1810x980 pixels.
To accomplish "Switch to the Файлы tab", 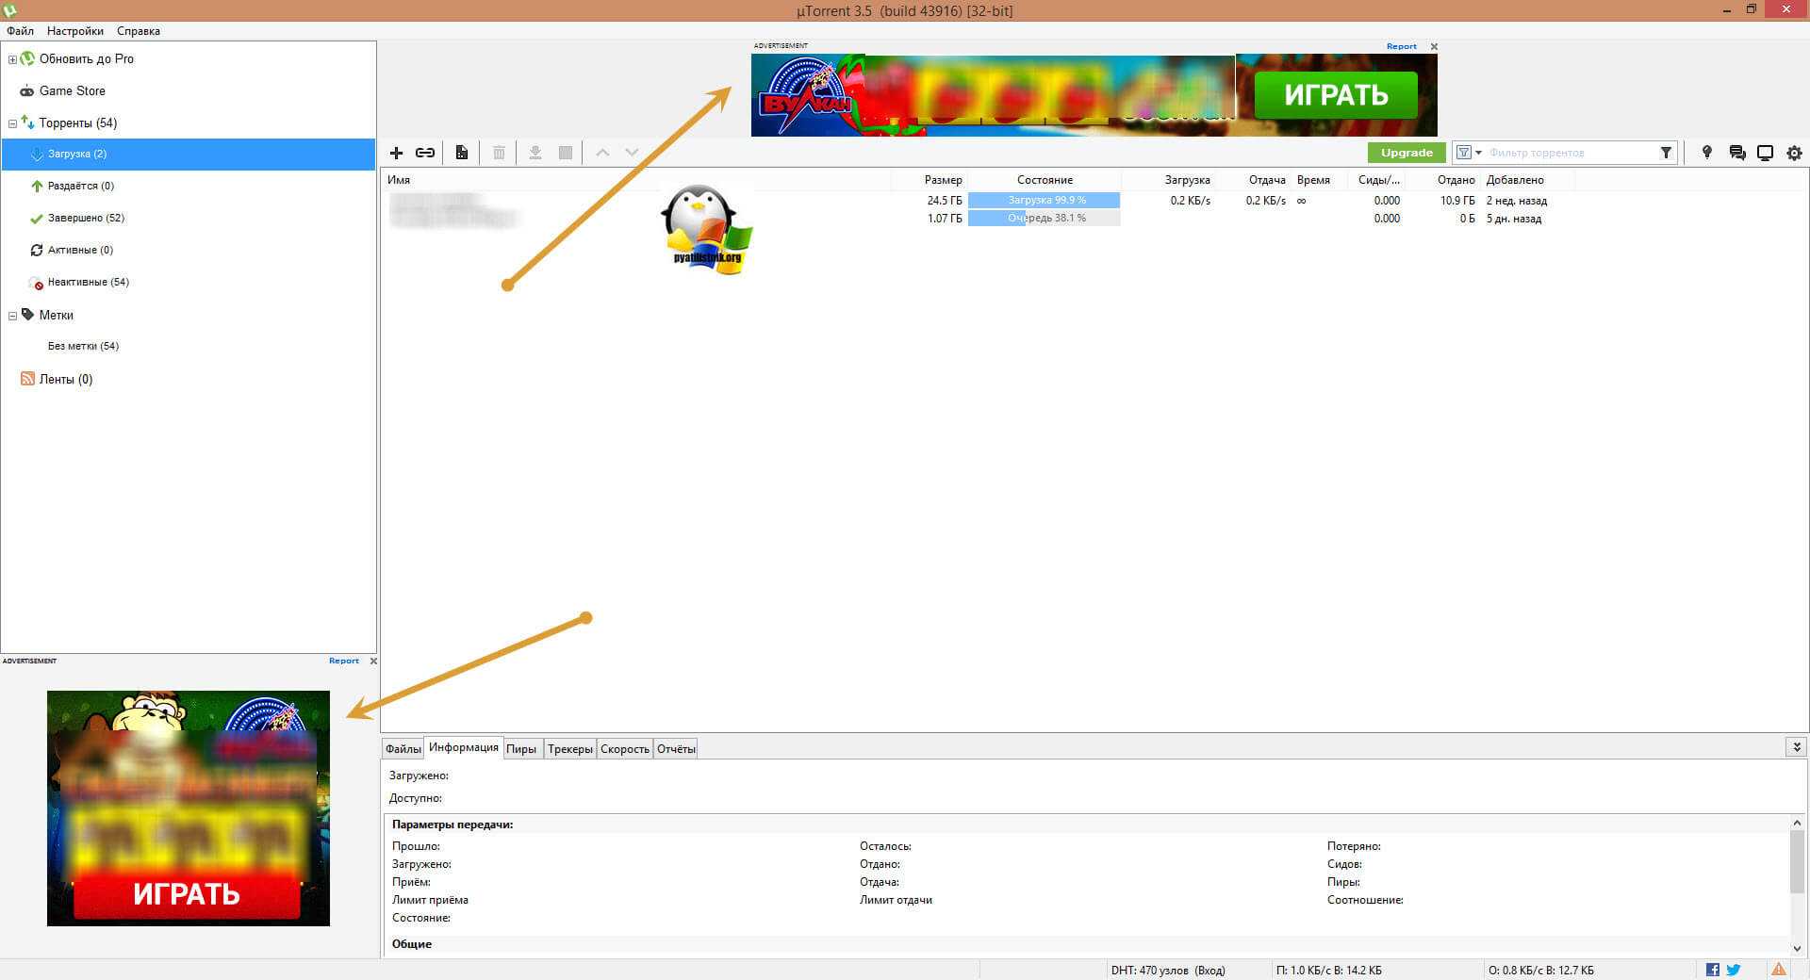I will pyautogui.click(x=403, y=749).
